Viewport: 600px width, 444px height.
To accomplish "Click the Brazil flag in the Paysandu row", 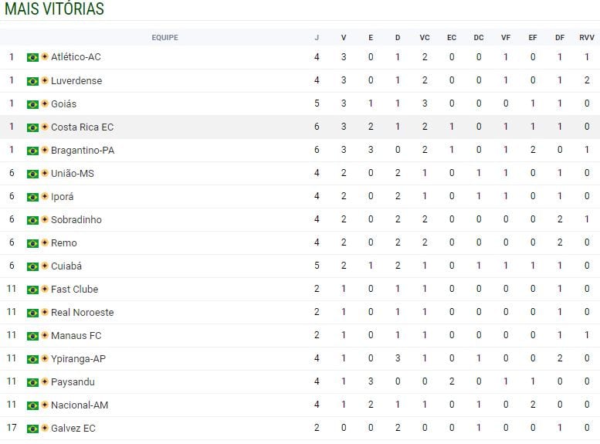I will click(x=32, y=381).
